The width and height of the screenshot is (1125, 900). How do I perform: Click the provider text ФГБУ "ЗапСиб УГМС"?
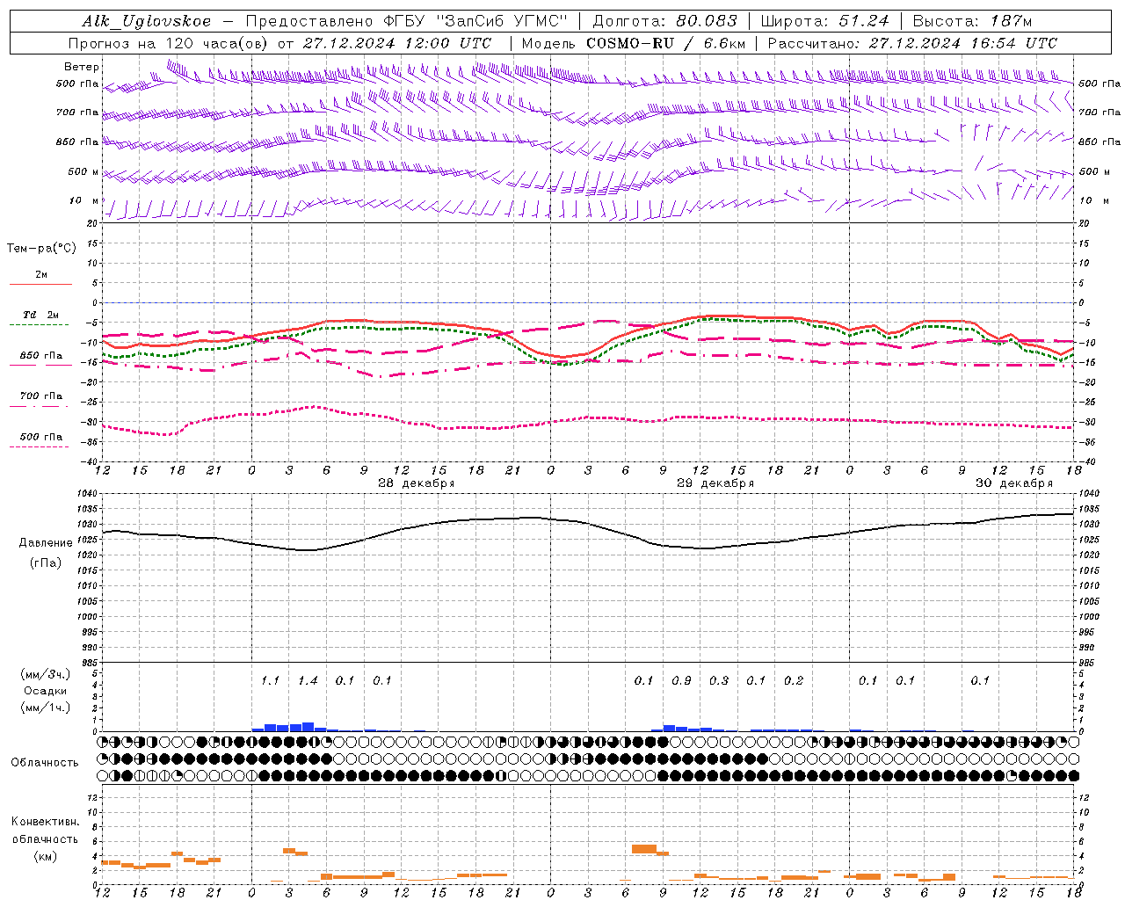point(476,21)
